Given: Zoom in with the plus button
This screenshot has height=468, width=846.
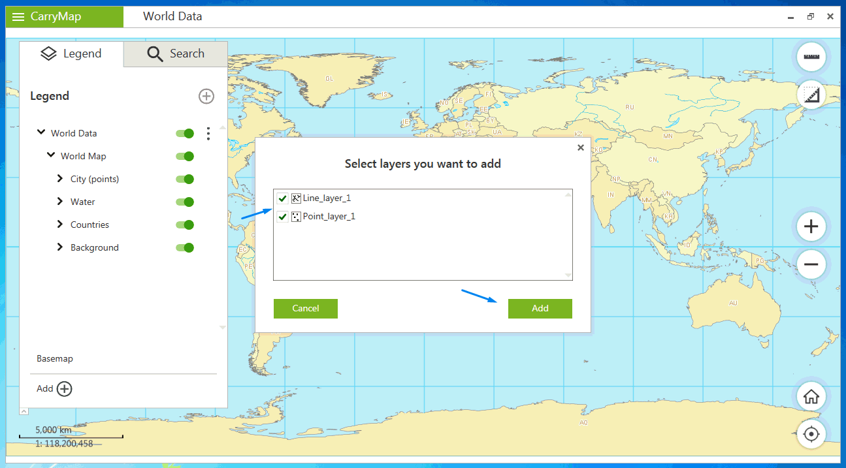Looking at the screenshot, I should pos(811,227).
